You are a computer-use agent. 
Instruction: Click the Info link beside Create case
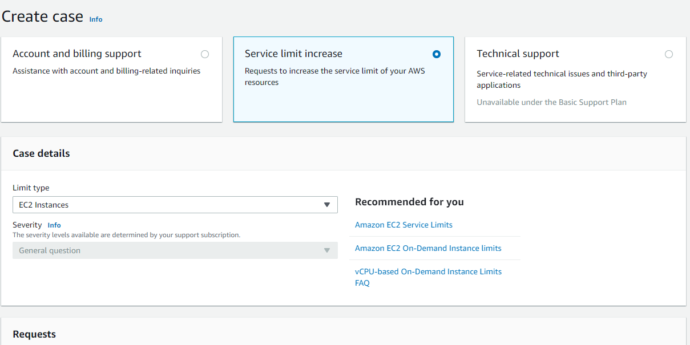[96, 19]
